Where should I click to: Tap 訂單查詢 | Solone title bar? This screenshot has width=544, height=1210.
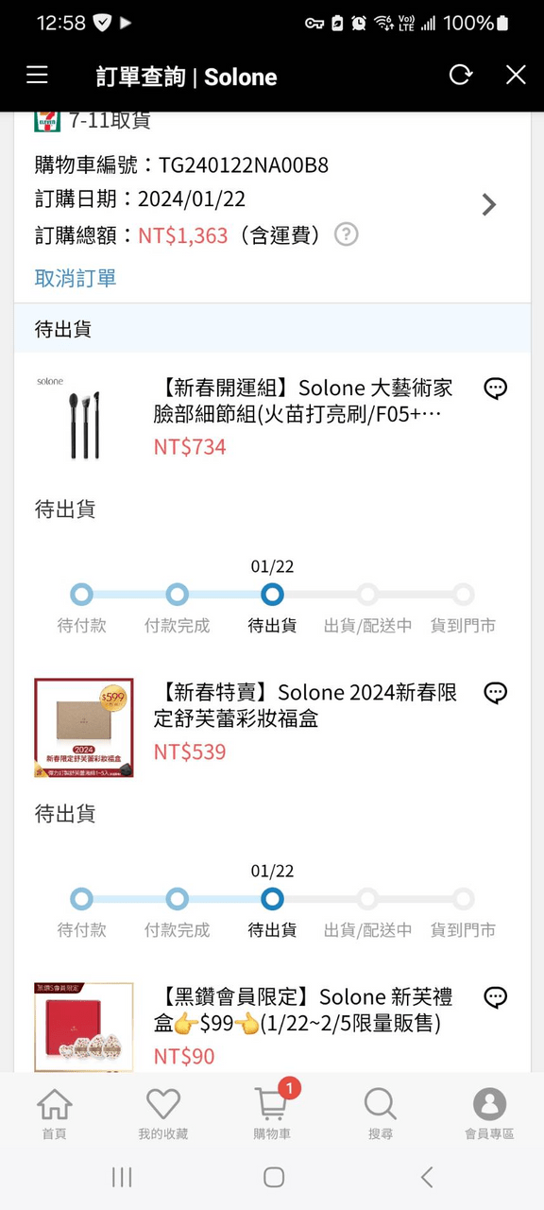(x=186, y=75)
